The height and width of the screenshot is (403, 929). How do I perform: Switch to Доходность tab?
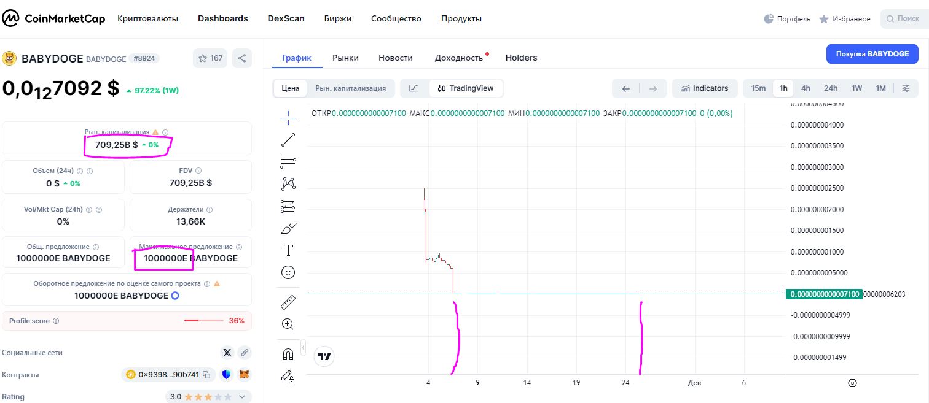point(459,58)
